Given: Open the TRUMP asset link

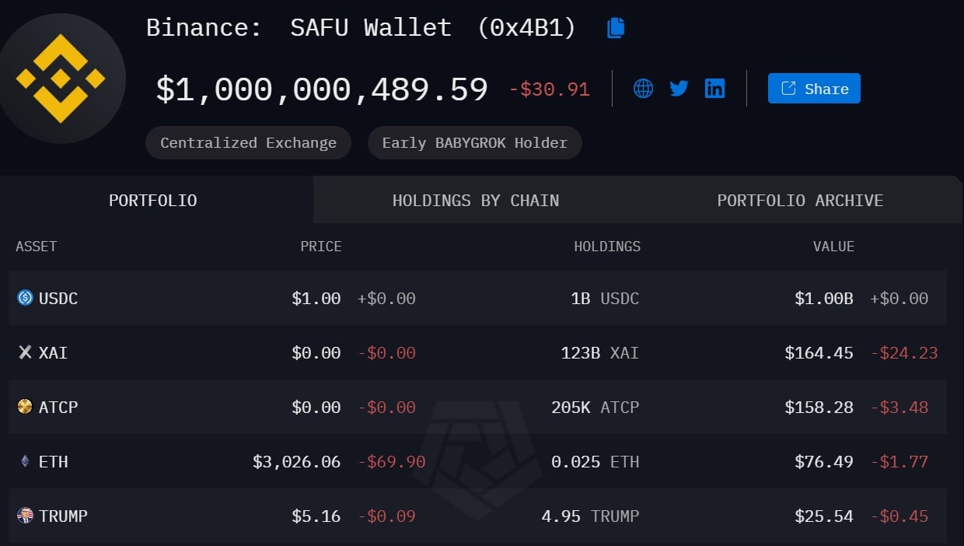Looking at the screenshot, I should (63, 516).
